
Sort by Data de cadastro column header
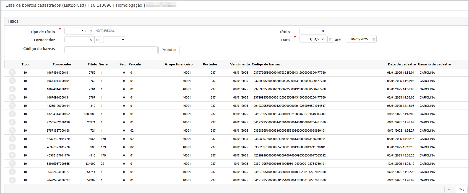click(402, 64)
